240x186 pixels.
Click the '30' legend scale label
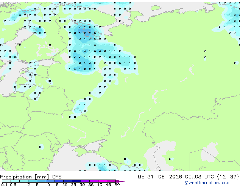(82, 184)
